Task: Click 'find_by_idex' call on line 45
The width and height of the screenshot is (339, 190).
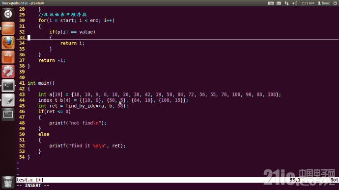Action: (x=82, y=106)
